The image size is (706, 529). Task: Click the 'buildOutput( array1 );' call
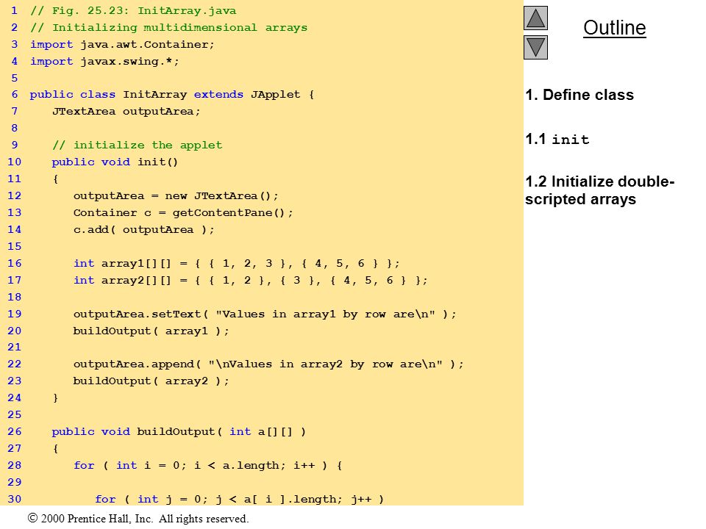pyautogui.click(x=151, y=331)
